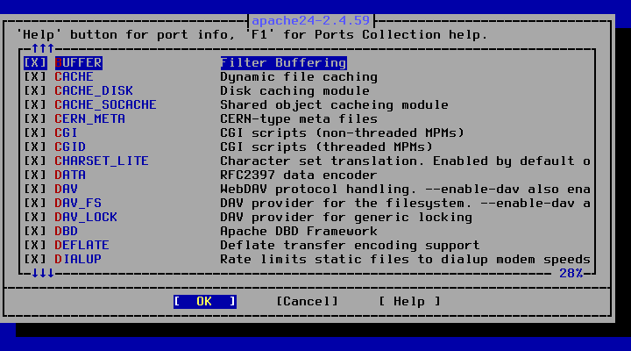Click 'Deflate transfer encoding support' description
This screenshot has width=631, height=351.
[350, 246]
